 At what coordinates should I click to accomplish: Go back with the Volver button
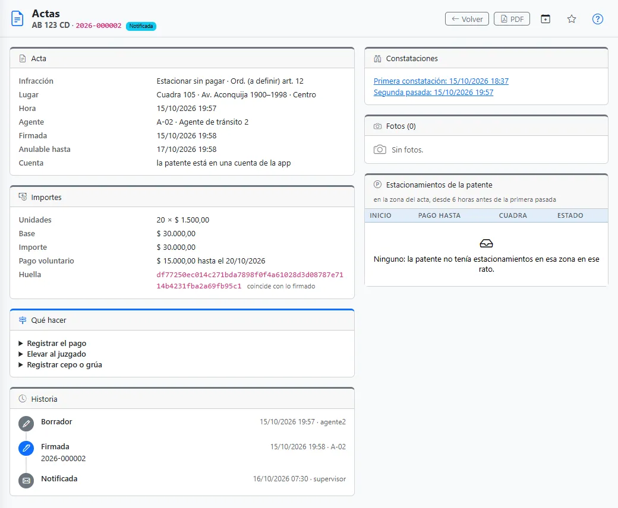[467, 19]
